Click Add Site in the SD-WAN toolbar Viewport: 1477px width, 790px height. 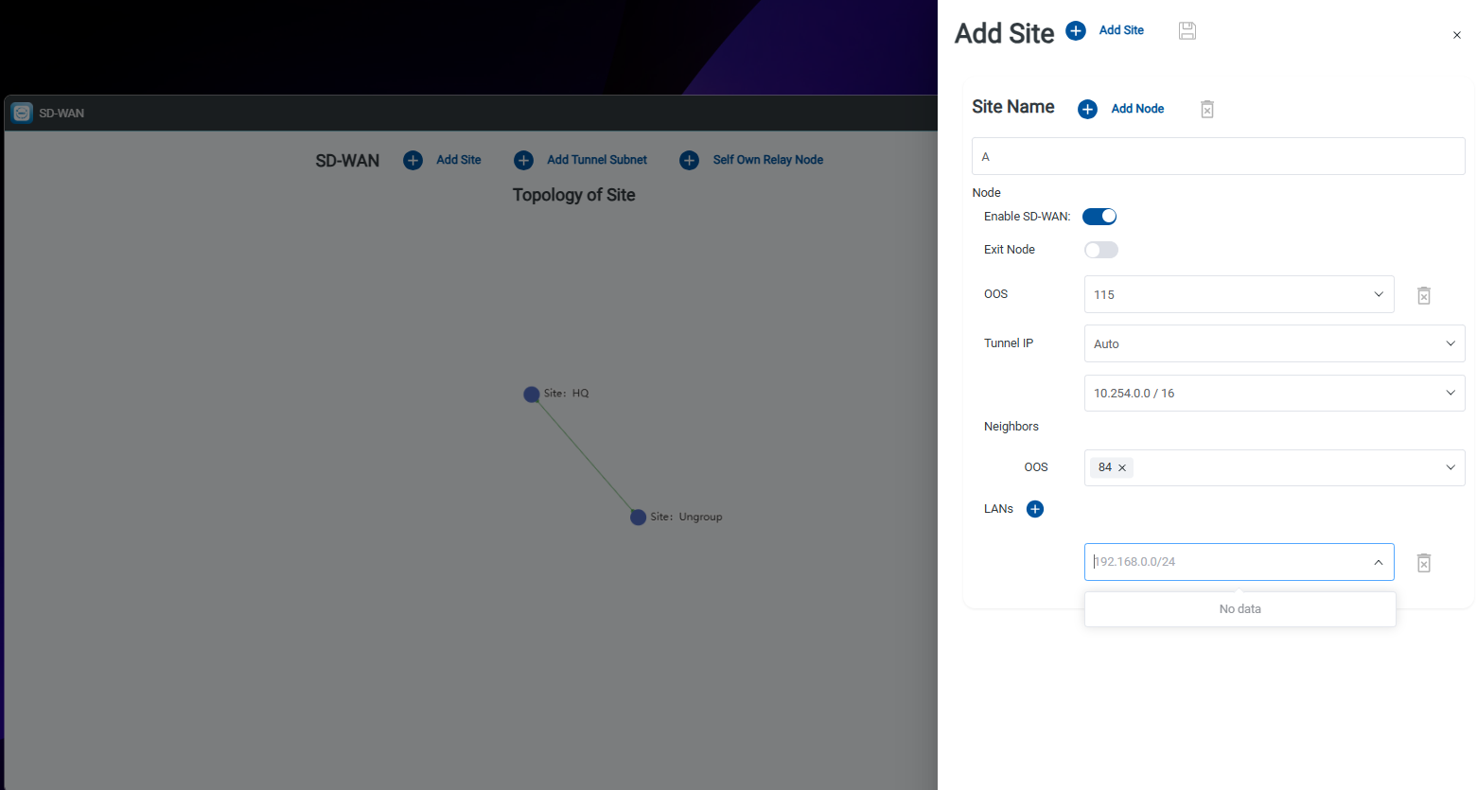[459, 160]
